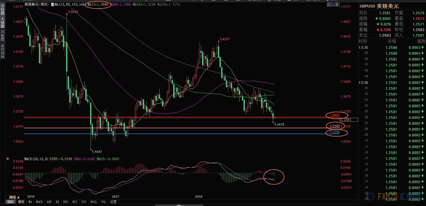The width and height of the screenshot is (426, 206).
Task: Apply the KDJ indicator
Action: point(66,202)
